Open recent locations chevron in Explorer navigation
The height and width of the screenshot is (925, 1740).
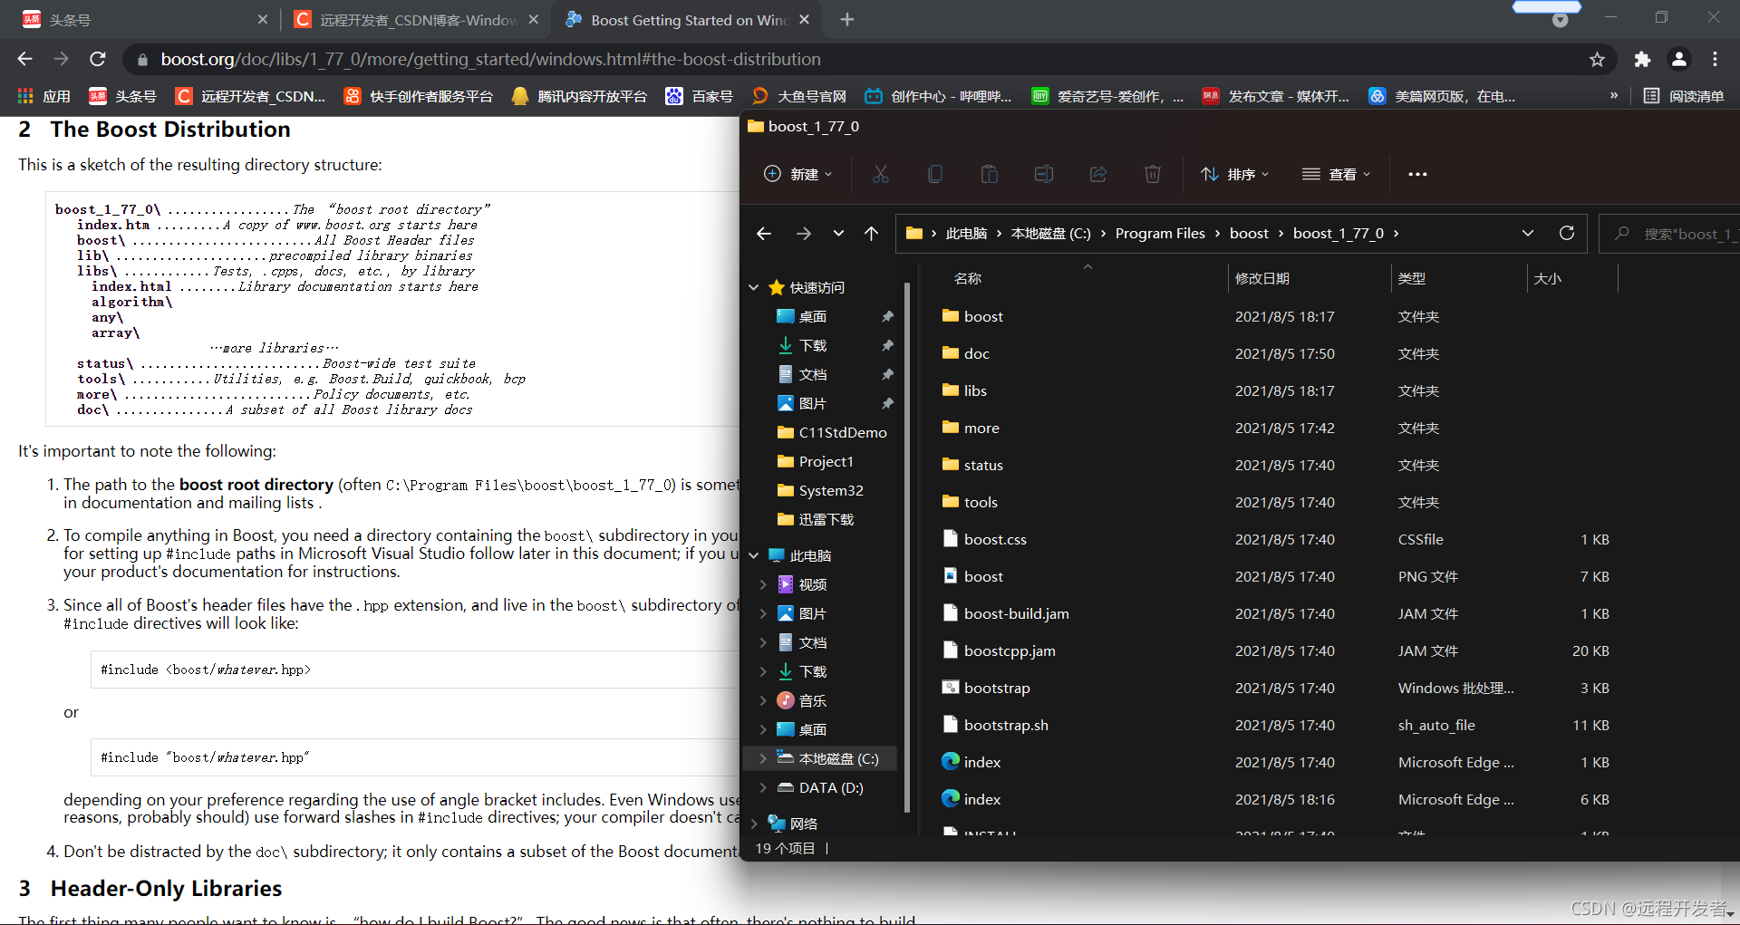(838, 234)
